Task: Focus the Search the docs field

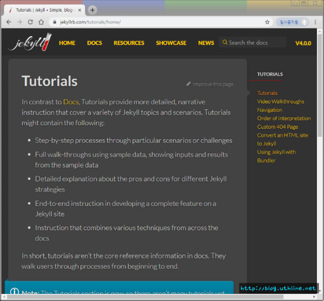Action: click(x=253, y=42)
